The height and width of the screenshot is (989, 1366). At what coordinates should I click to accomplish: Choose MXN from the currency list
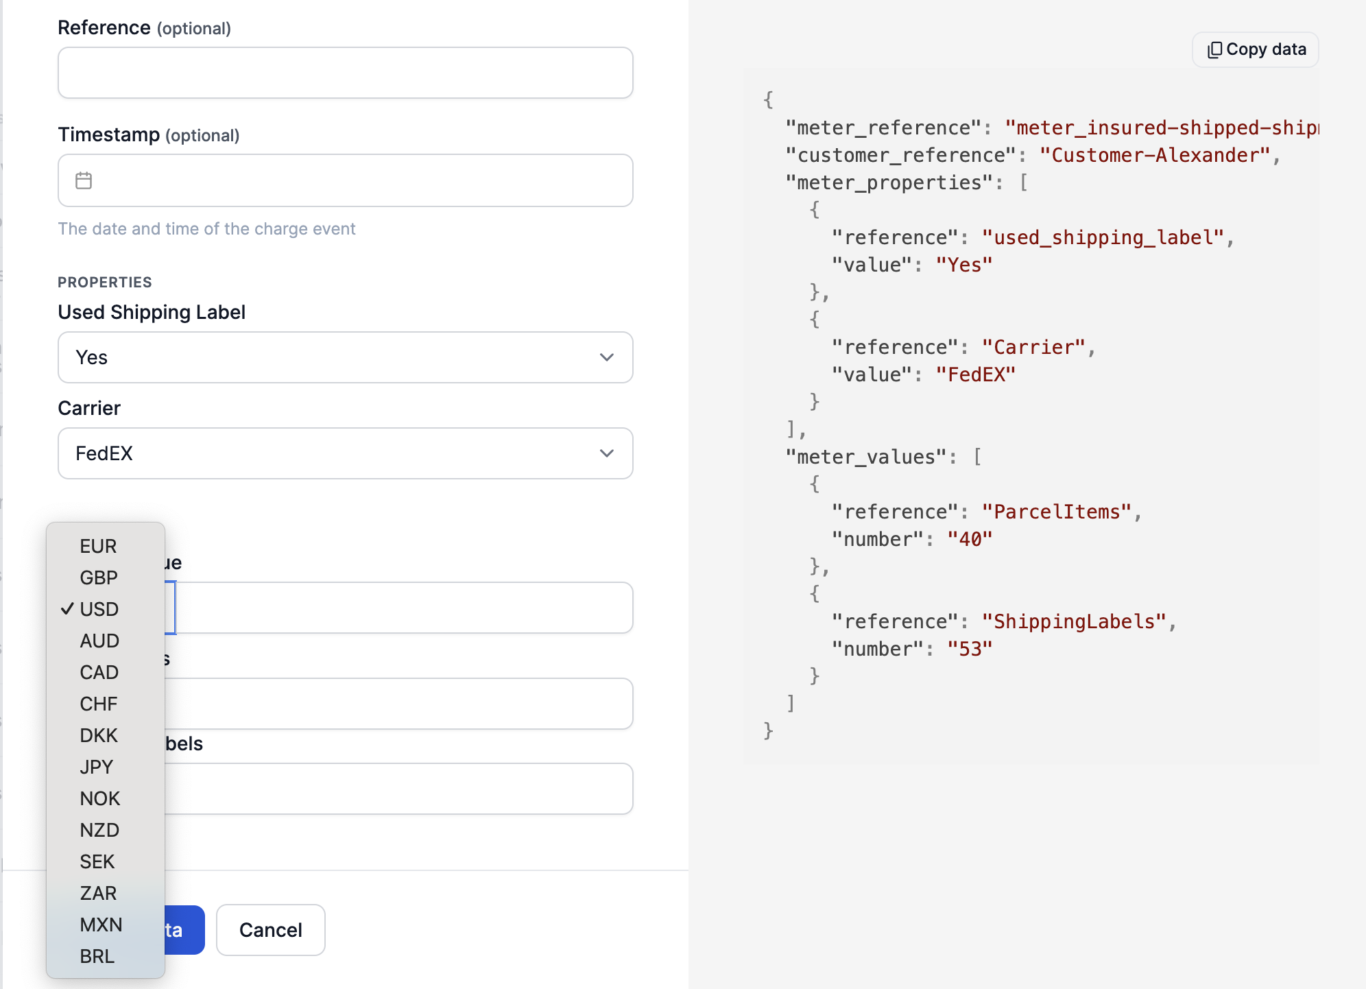101,925
